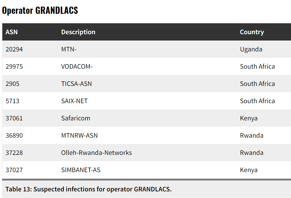The image size is (291, 198).
Task: Click South Africa in the SAIX-NET row
Action: [x=257, y=101]
